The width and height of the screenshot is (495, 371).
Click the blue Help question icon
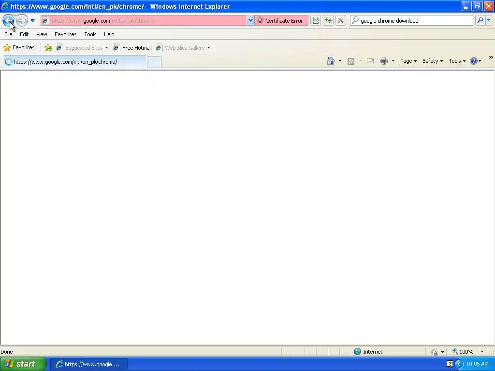pos(474,61)
